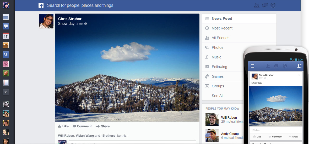The height and width of the screenshot is (144, 309).
Task: Expand more sidebar items down arrow
Action: click(x=6, y=92)
